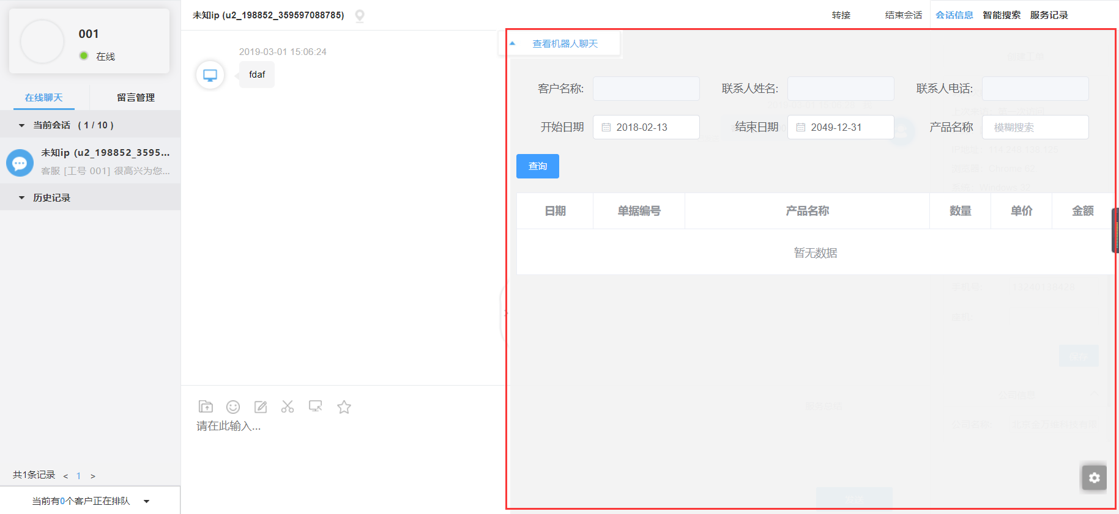Click the 转接 transfer button
The width and height of the screenshot is (1119, 514).
[841, 15]
